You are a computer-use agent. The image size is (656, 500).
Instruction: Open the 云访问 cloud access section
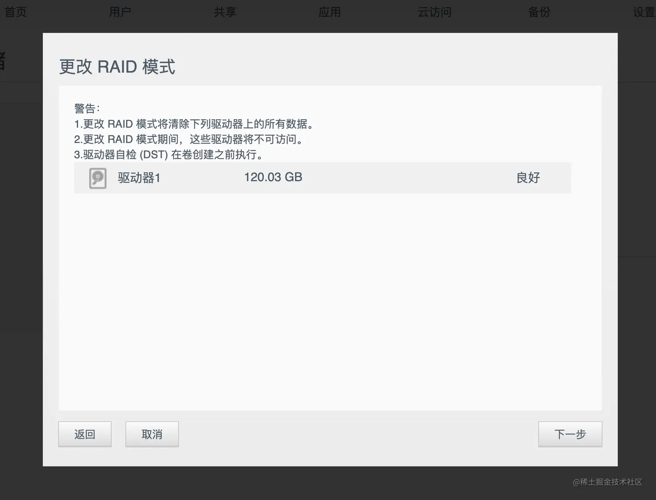pos(434,12)
